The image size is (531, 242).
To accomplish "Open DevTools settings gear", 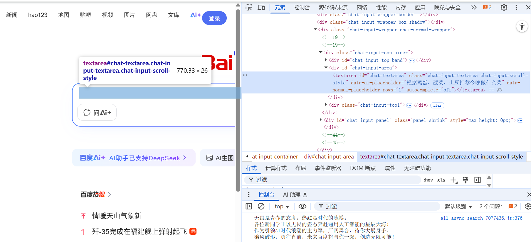I will click(504, 7).
